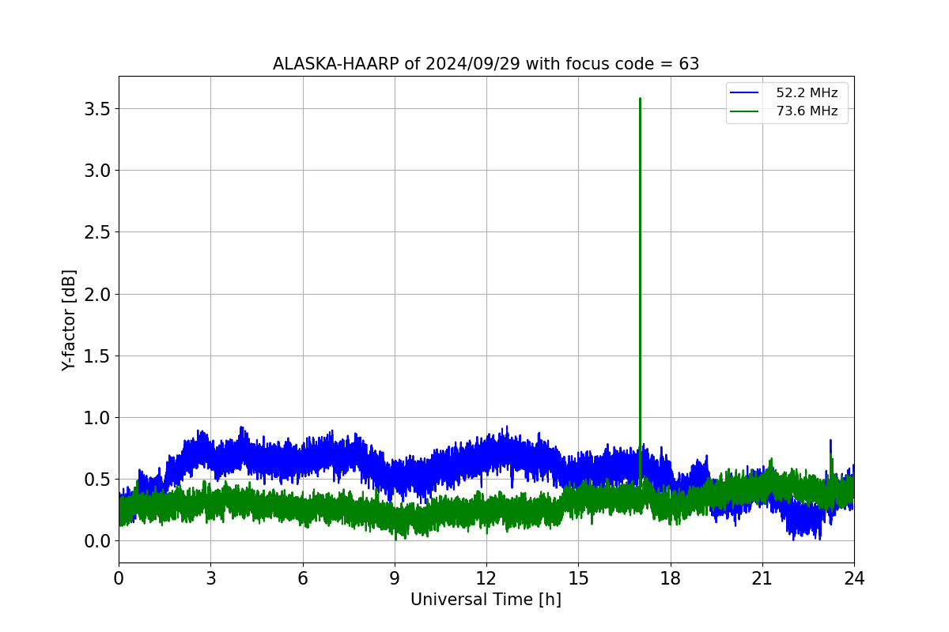Image resolution: width=949 pixels, height=632 pixels.
Task: Click the 52.2 MHz legend label
Action: click(x=807, y=93)
